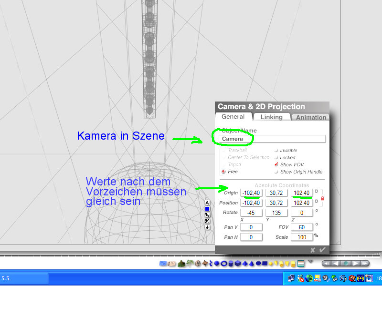Enable the Locked option

276,158
